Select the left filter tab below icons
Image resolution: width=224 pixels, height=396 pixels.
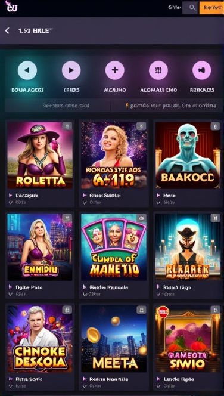58,106
